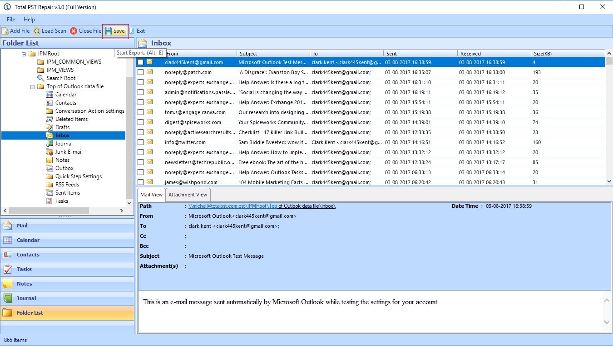Collapse Top of Outlook data file node
The width and height of the screenshot is (613, 346).
[x=32, y=86]
